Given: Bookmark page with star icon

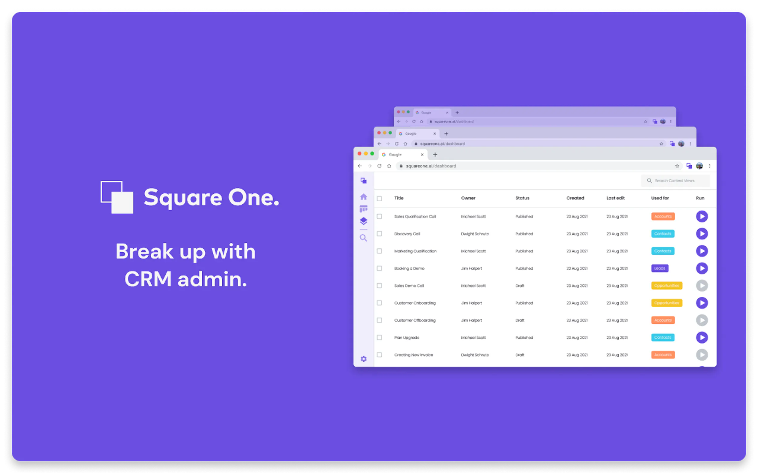Looking at the screenshot, I should (x=677, y=166).
